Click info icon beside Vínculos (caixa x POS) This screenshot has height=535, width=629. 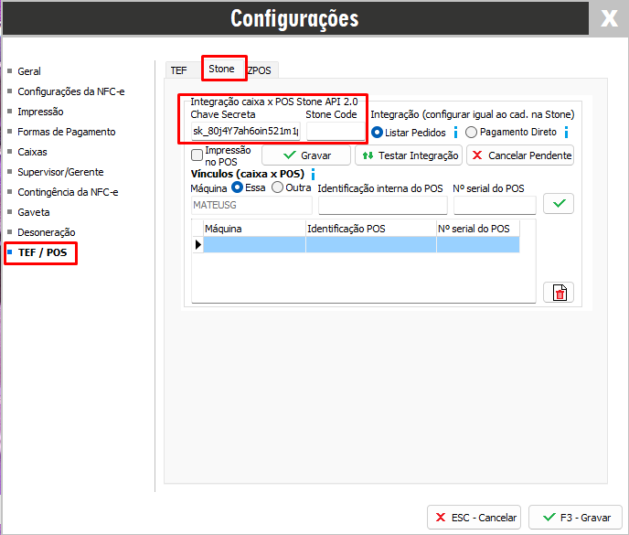(x=313, y=174)
